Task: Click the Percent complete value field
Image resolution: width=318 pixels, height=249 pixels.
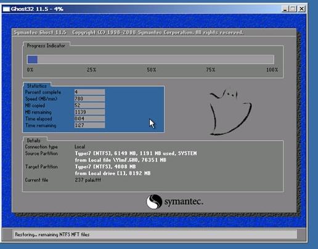Action: (x=89, y=92)
